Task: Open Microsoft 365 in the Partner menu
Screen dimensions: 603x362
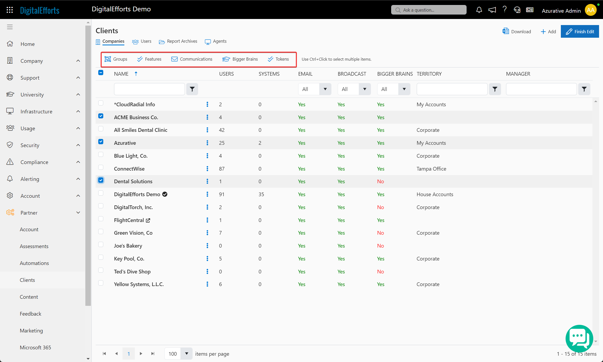Action: point(35,347)
